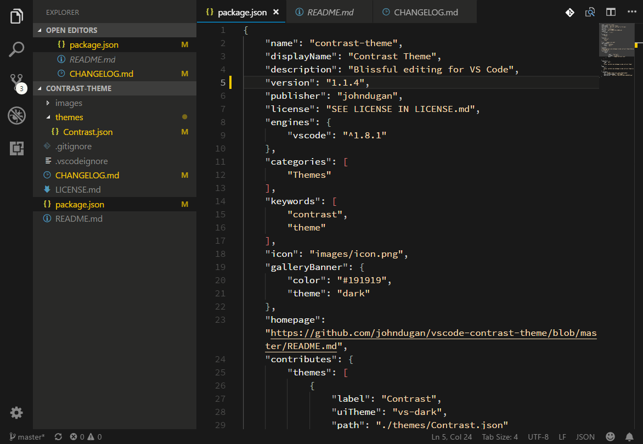Open the notifications bell
This screenshot has width=643, height=444.
[629, 437]
